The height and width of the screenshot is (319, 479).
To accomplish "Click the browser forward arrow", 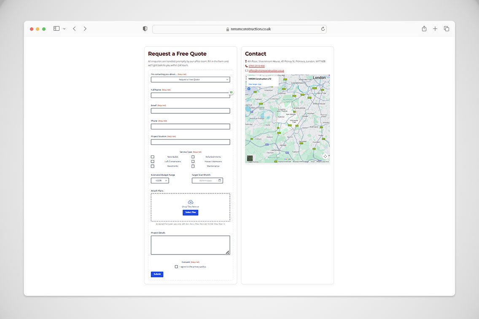I will (x=85, y=29).
